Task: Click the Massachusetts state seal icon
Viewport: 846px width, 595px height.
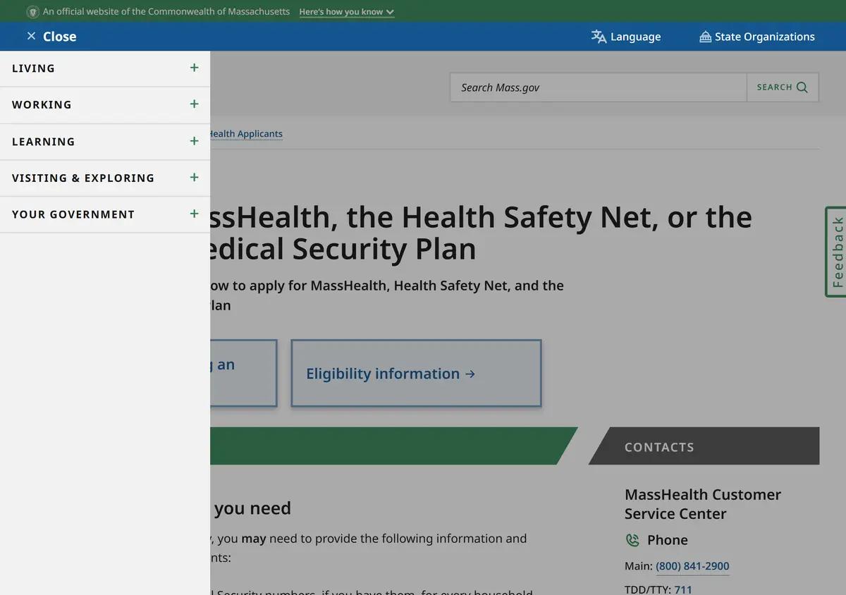Action: point(32,12)
